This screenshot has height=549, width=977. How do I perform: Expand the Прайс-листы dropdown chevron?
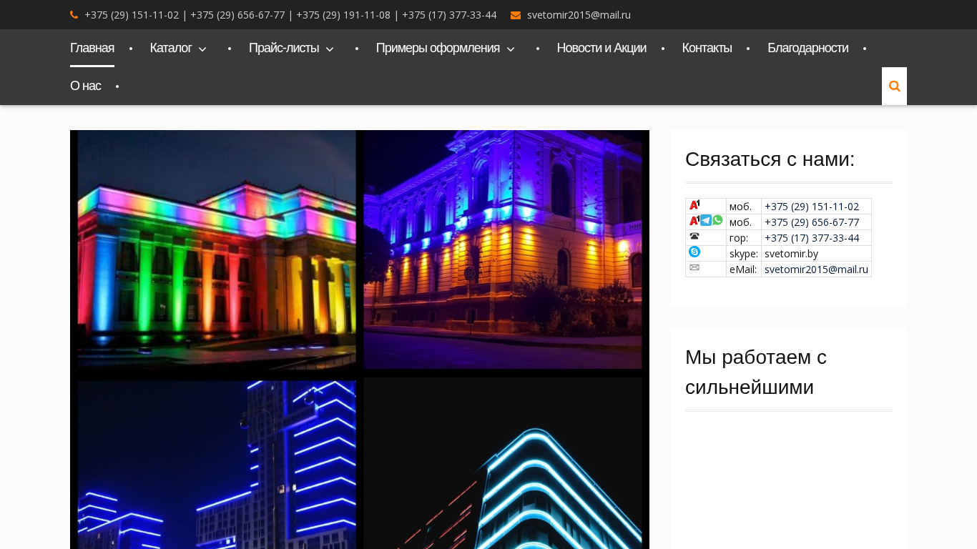pos(330,49)
